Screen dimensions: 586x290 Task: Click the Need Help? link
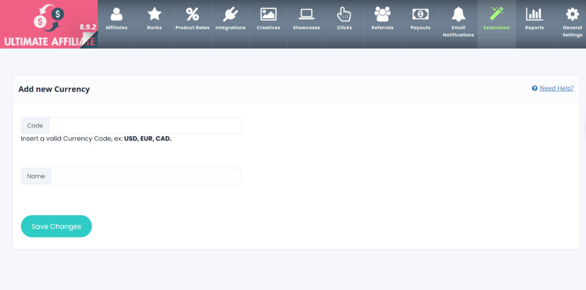[x=556, y=88]
